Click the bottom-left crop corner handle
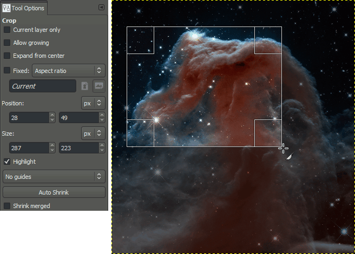Viewport: 355px width, 254px height. click(140, 133)
